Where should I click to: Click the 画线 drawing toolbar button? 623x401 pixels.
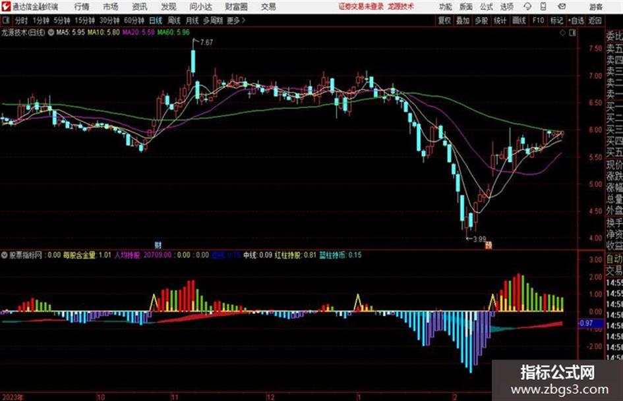(x=519, y=20)
